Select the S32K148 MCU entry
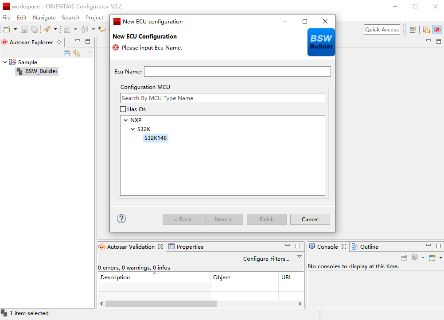 pyautogui.click(x=156, y=138)
